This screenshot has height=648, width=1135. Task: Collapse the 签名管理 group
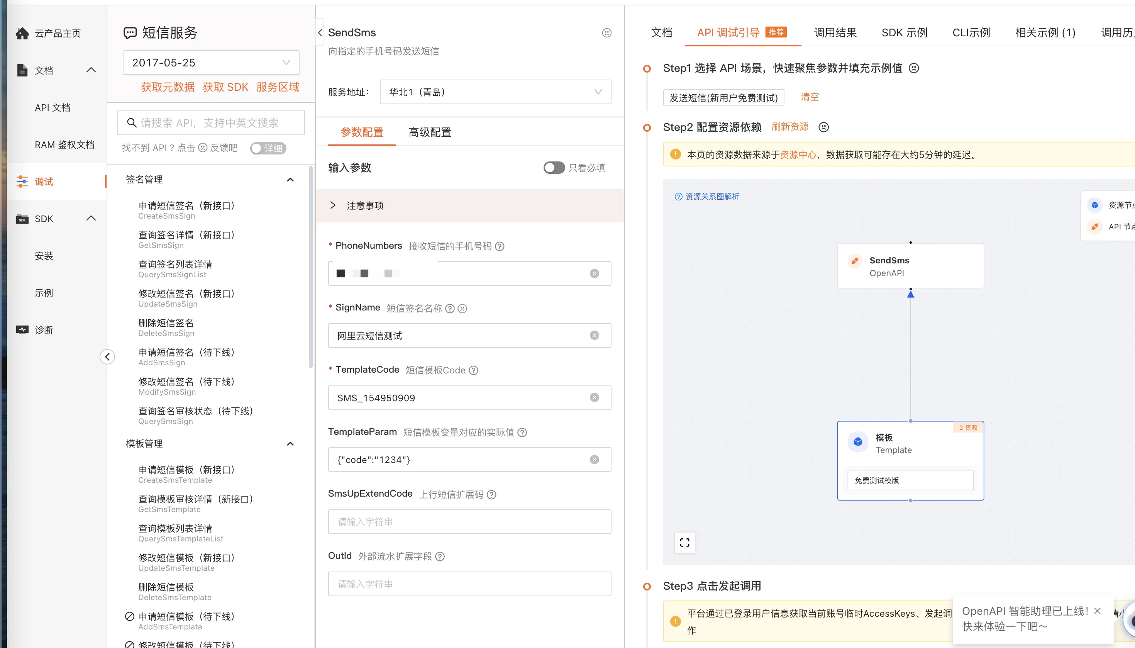coord(290,180)
